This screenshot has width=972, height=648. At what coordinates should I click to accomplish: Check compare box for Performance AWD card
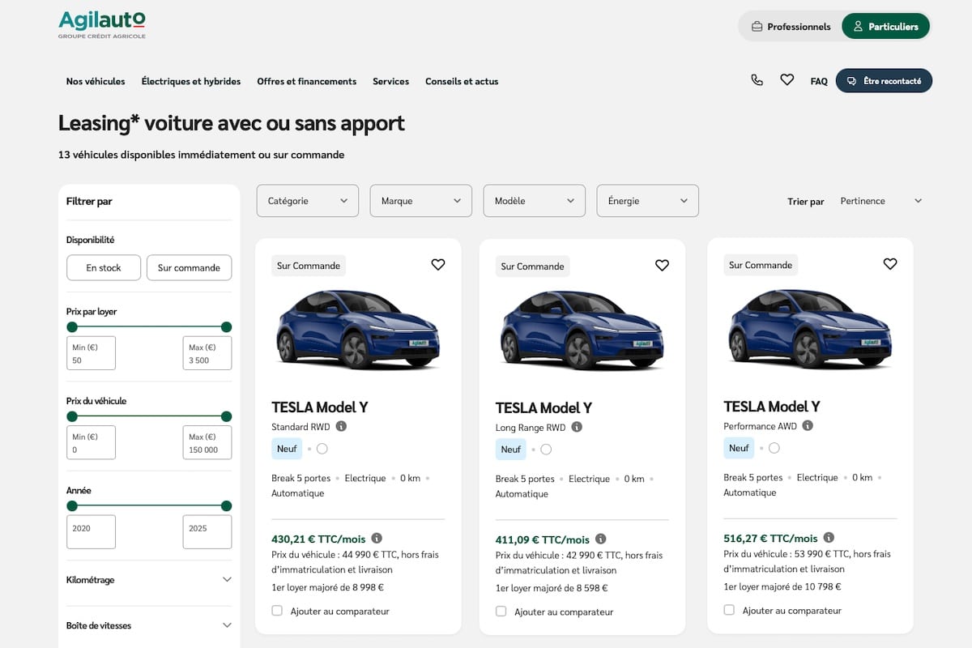pyautogui.click(x=729, y=610)
